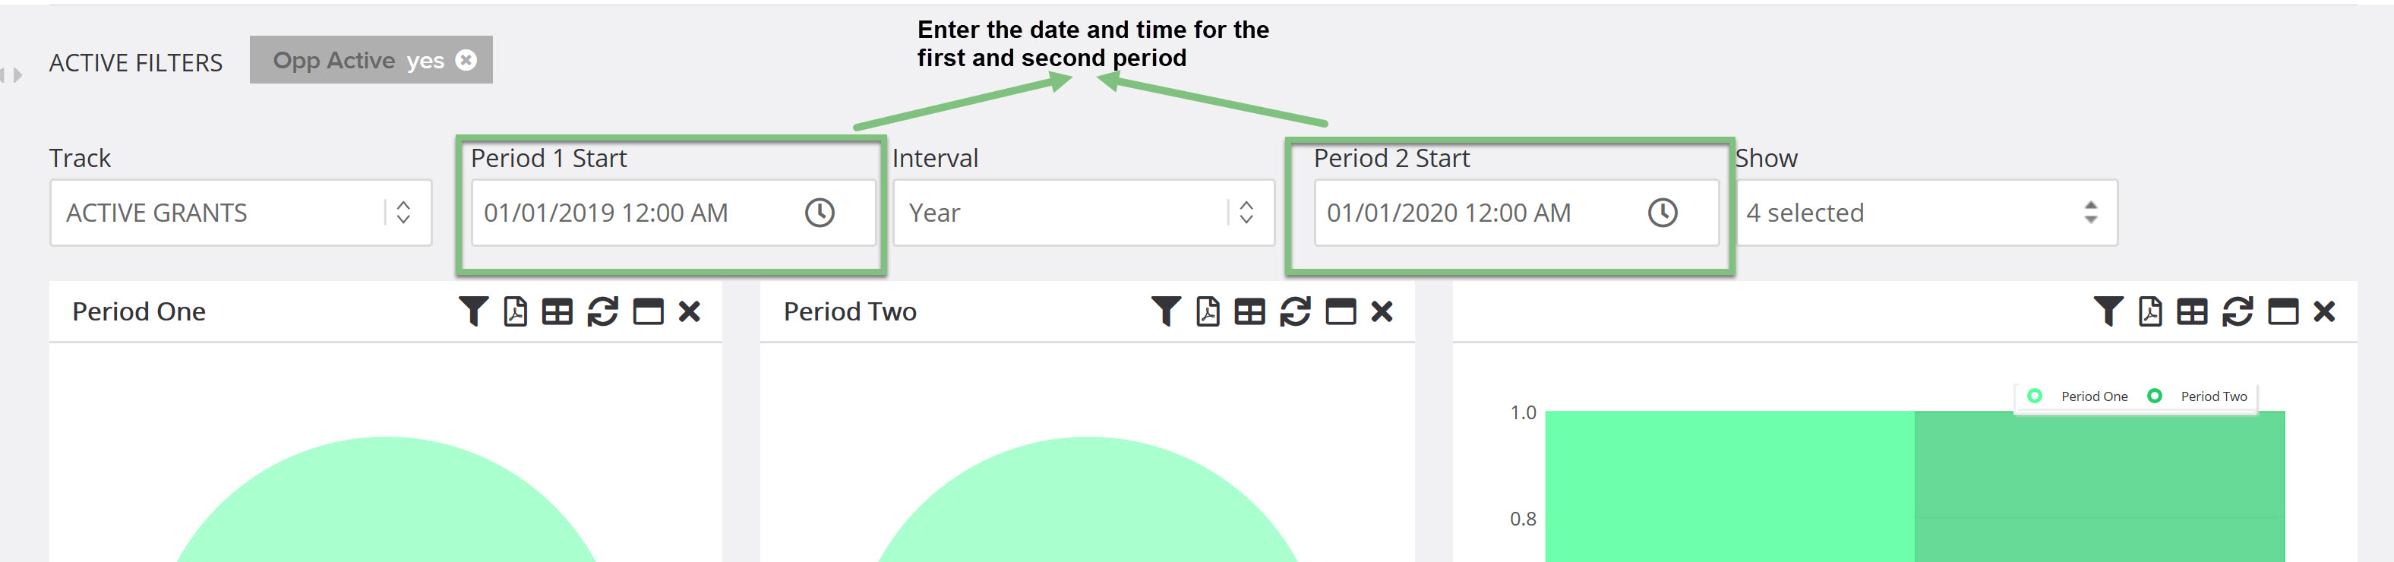Open clock picker for Period 2 Start

coord(1663,213)
